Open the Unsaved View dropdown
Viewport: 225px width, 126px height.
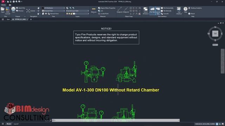(53, 11)
